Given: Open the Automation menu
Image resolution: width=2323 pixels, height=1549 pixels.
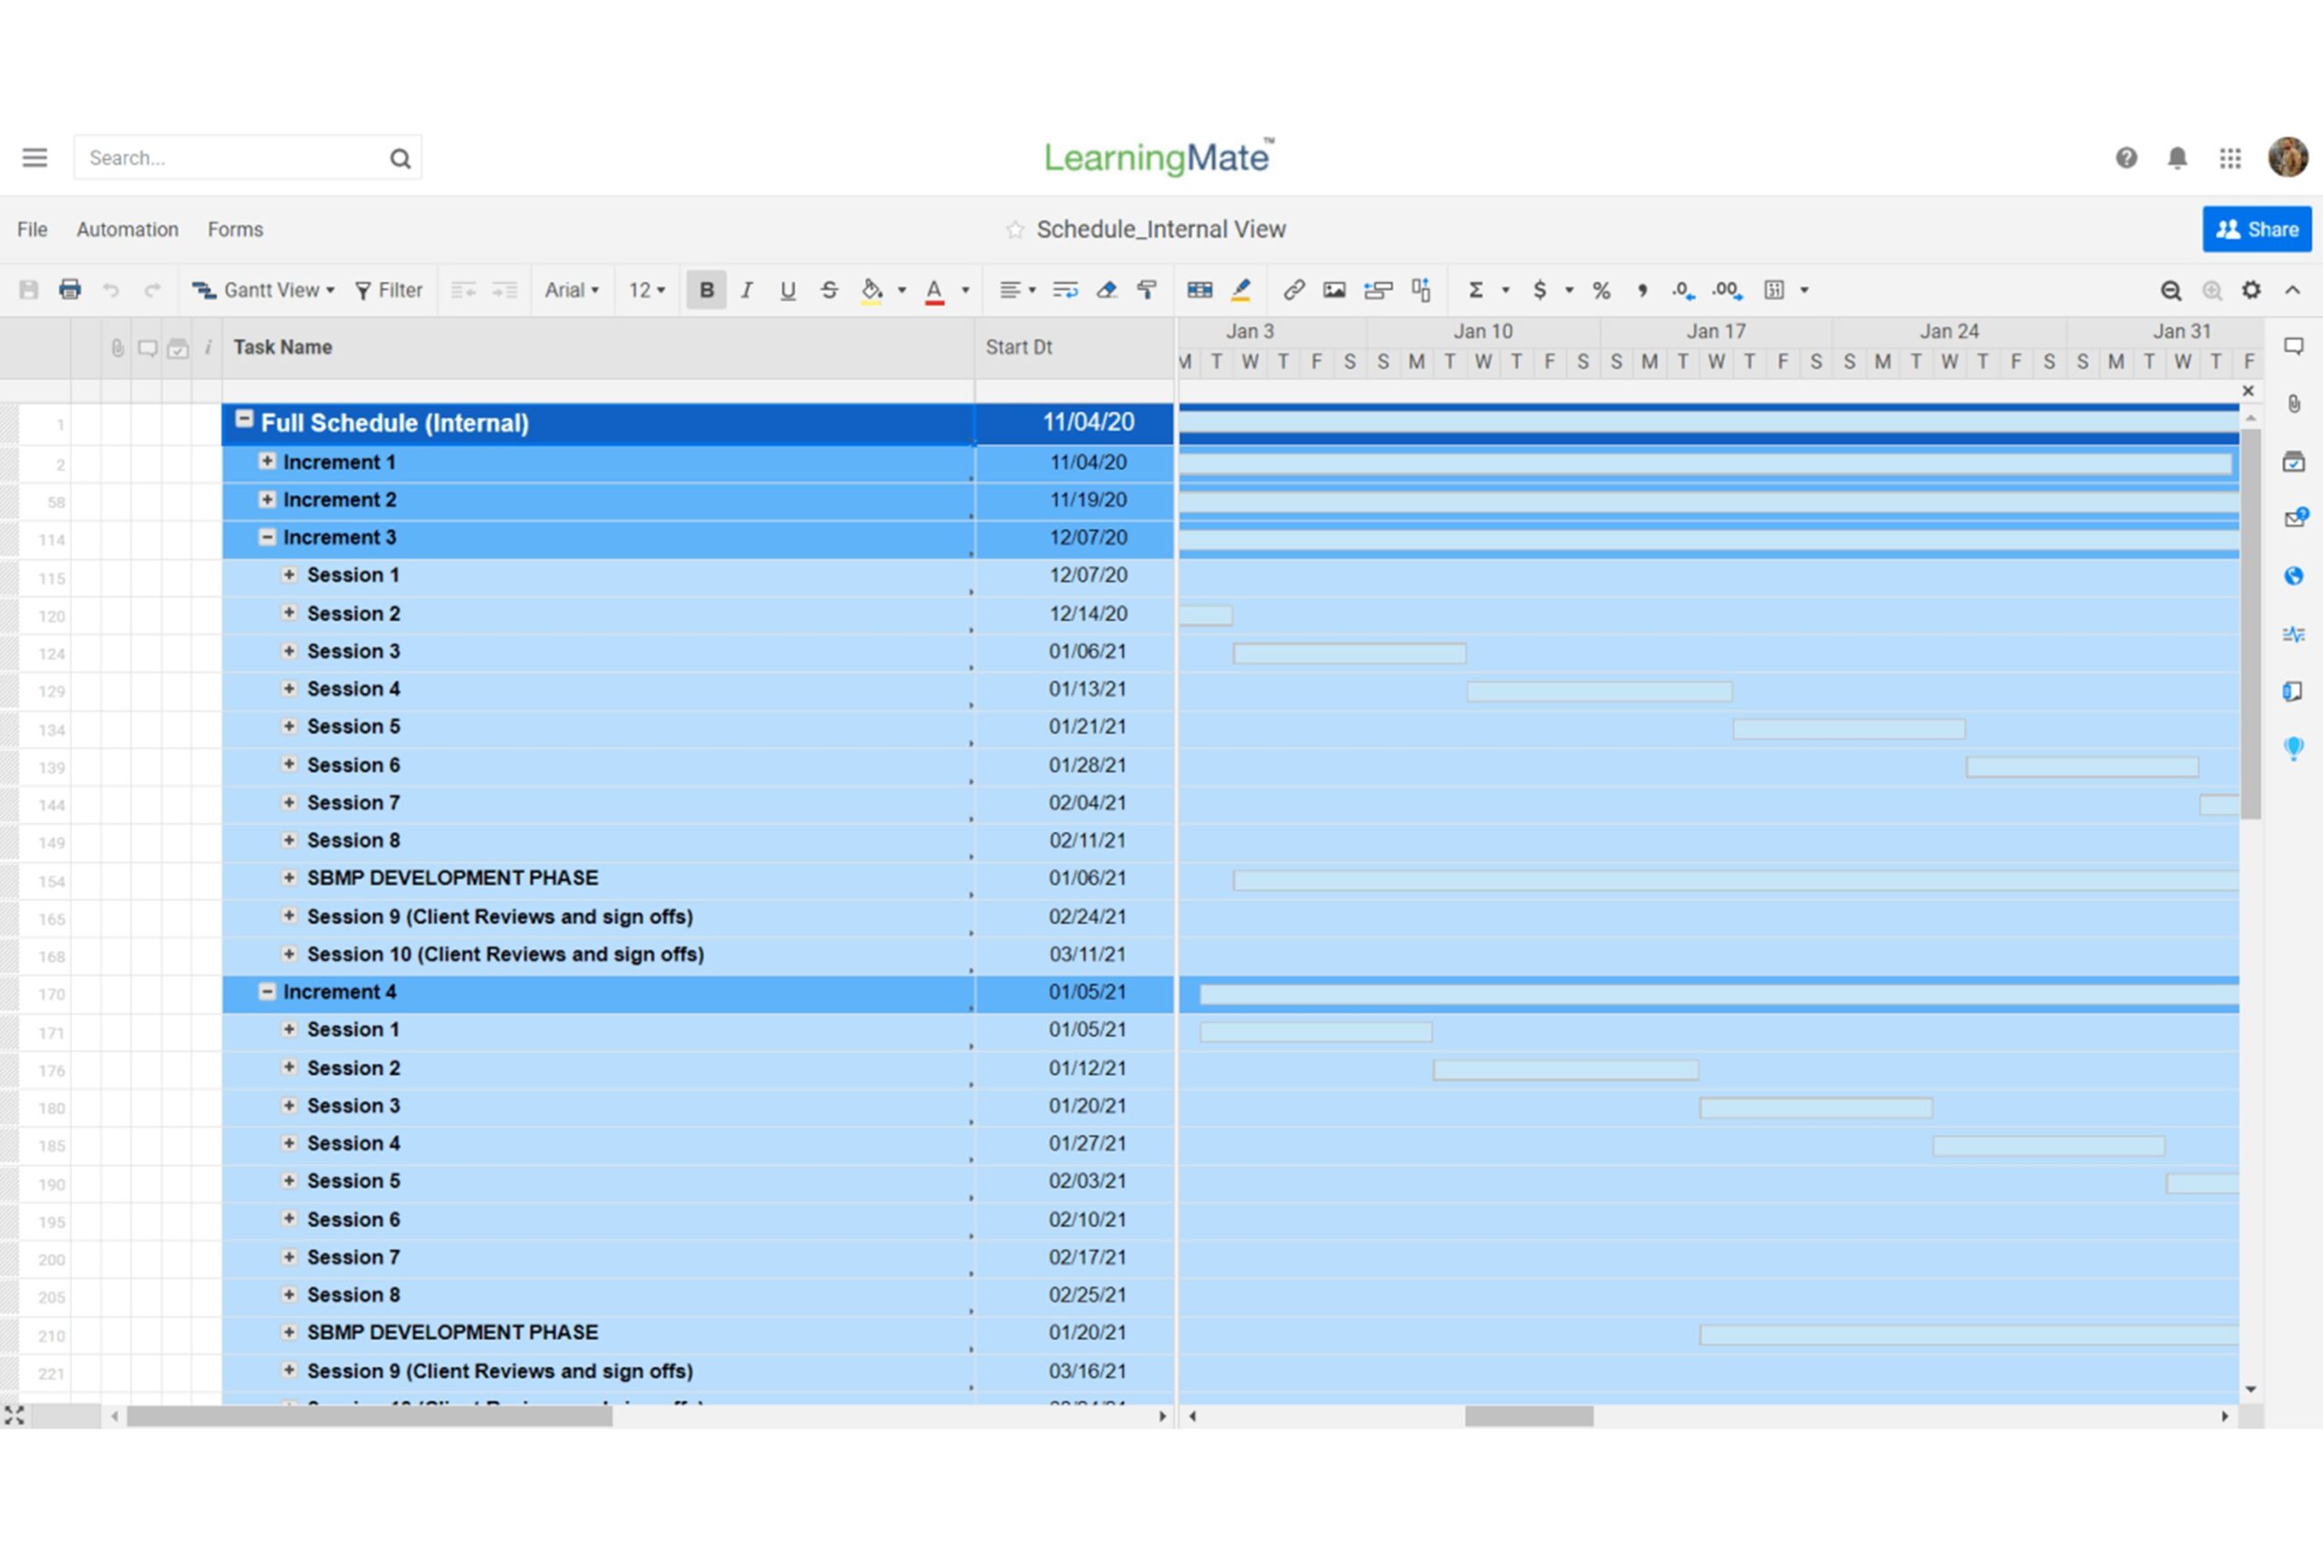Looking at the screenshot, I should point(127,230).
